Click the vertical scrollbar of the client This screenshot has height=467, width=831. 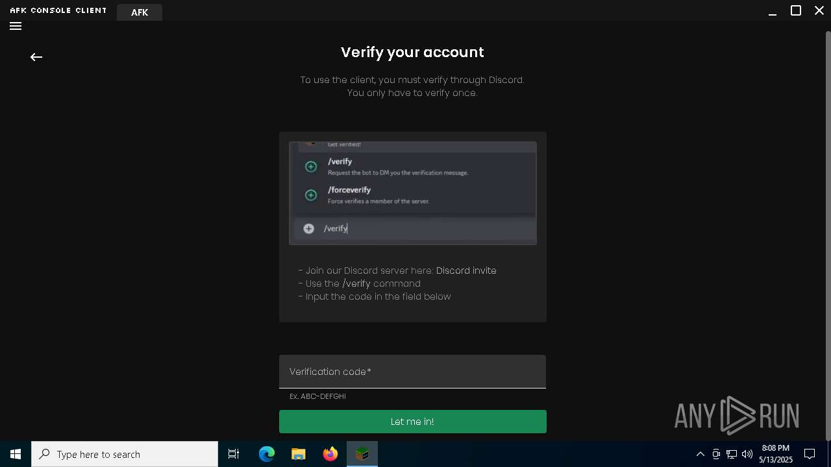click(828, 236)
